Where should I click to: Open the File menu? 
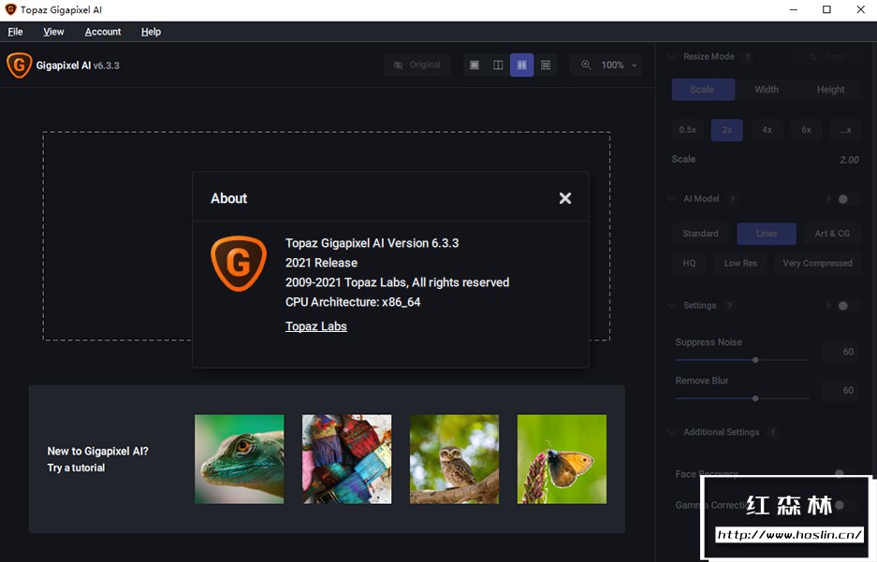tap(15, 32)
